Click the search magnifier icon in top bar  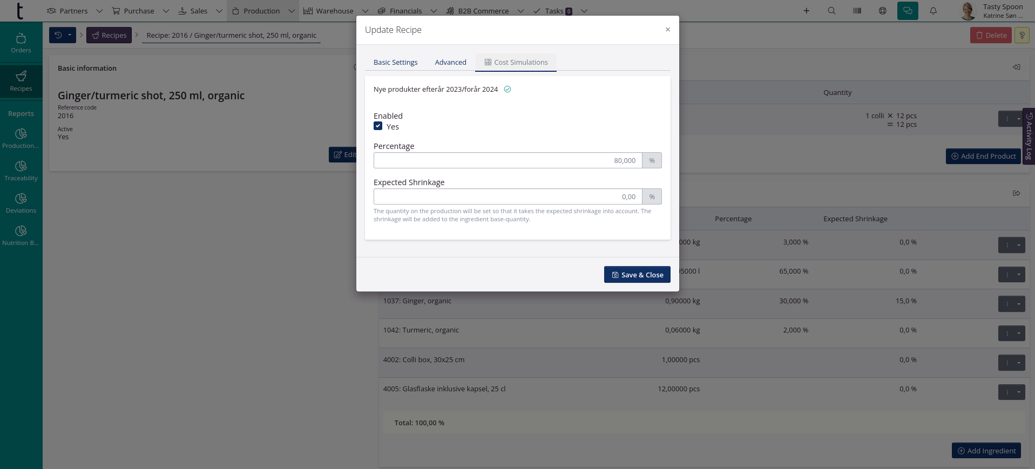coord(831,11)
